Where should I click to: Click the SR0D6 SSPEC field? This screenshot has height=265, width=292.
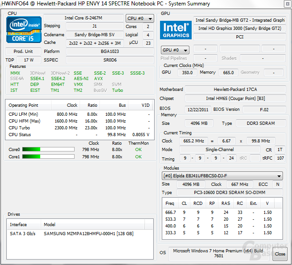[x=110, y=60]
